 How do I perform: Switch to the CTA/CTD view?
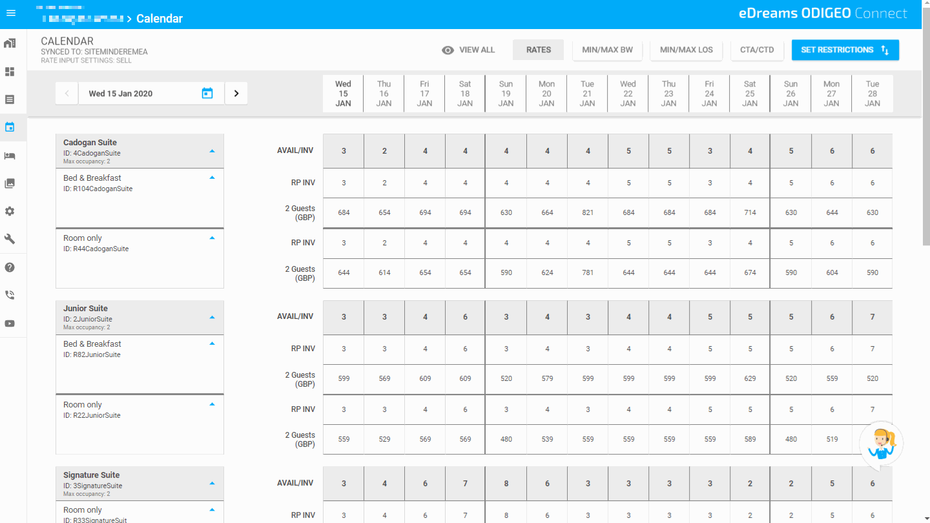tap(757, 50)
